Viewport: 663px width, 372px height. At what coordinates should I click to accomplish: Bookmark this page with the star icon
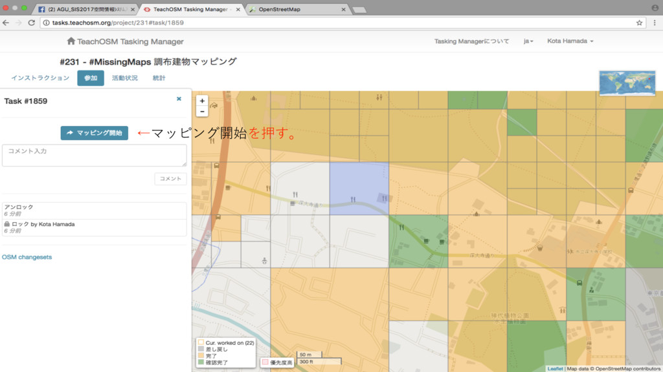[x=639, y=22]
